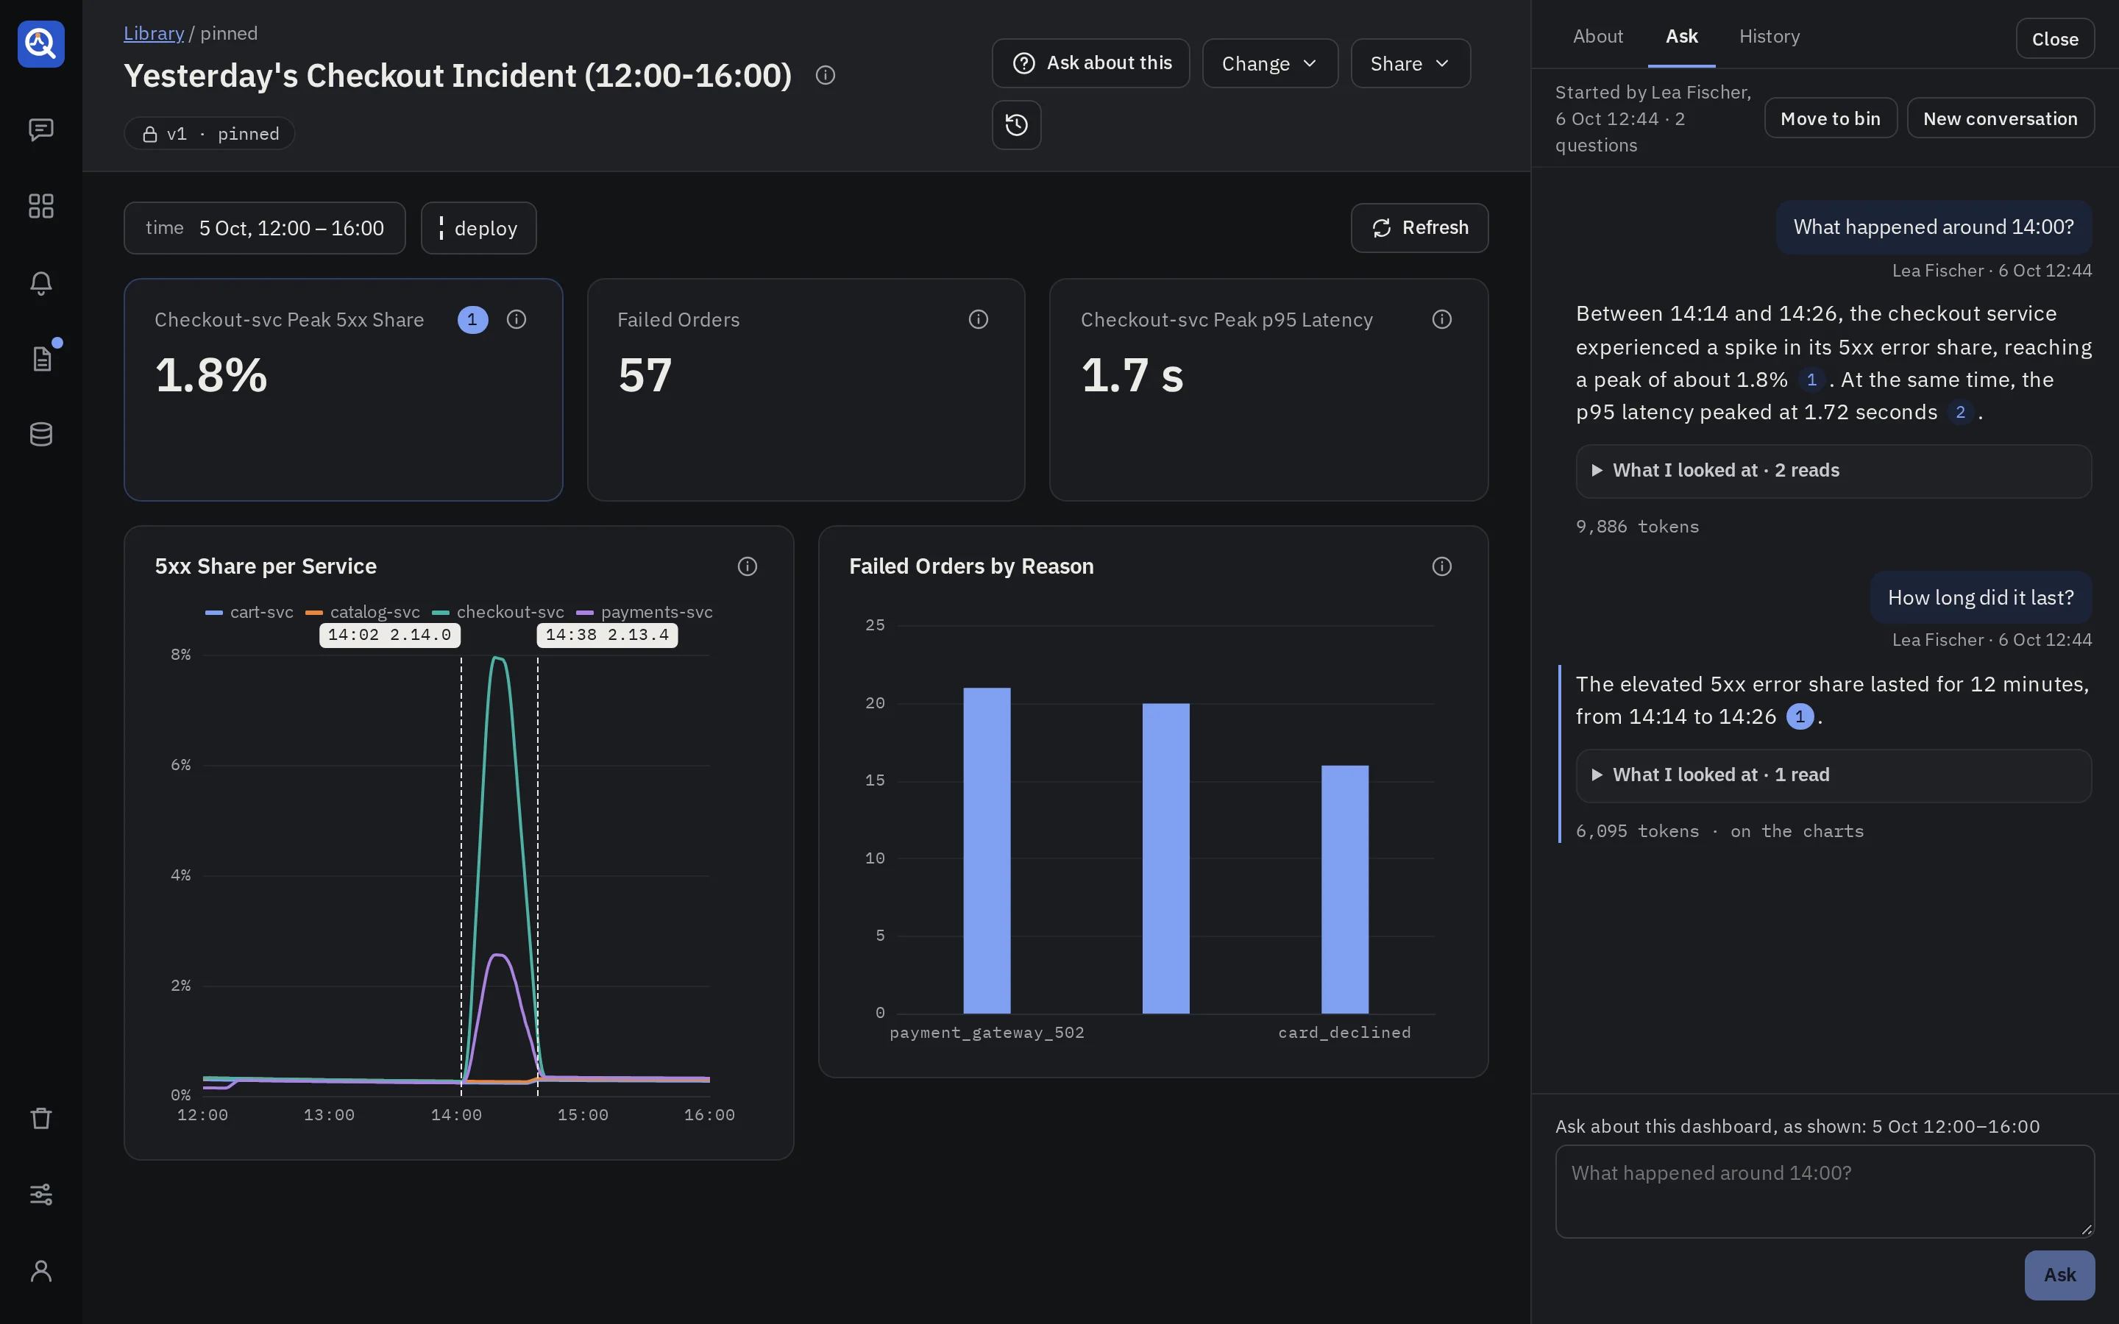Switch to the History tab

[1769, 37]
